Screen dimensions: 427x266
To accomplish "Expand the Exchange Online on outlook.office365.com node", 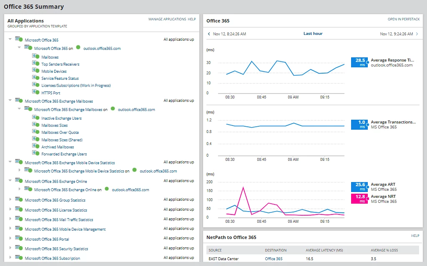I will pos(20,190).
